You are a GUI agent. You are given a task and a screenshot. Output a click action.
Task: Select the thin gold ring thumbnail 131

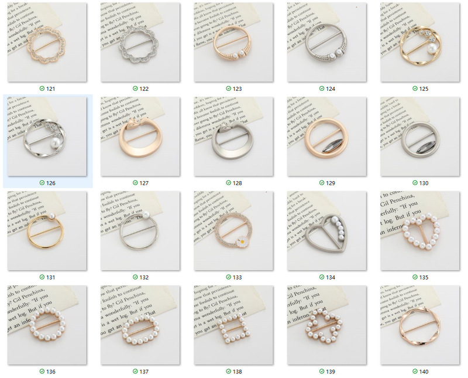click(47, 231)
